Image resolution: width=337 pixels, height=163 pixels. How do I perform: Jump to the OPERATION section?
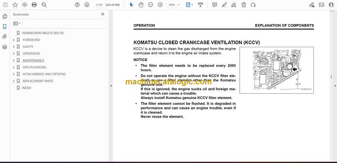[x=31, y=54]
